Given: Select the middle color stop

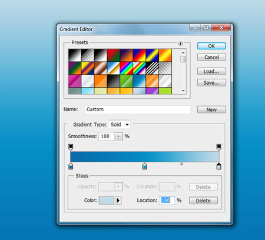Looking at the screenshot, I should (144, 166).
